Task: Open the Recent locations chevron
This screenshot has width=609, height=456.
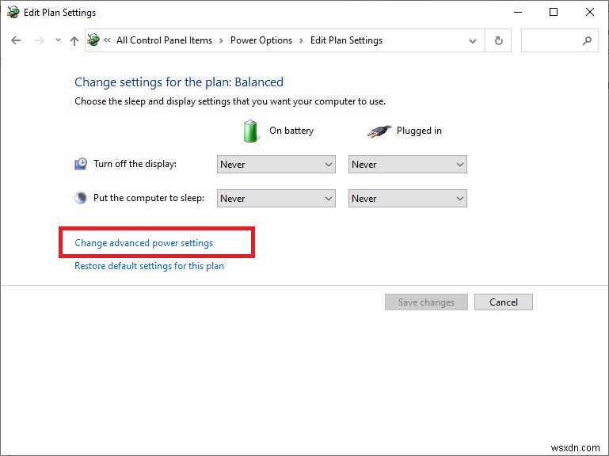Action: click(x=57, y=40)
